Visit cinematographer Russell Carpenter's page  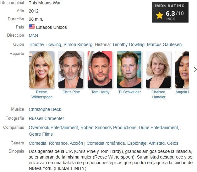tap(47, 118)
